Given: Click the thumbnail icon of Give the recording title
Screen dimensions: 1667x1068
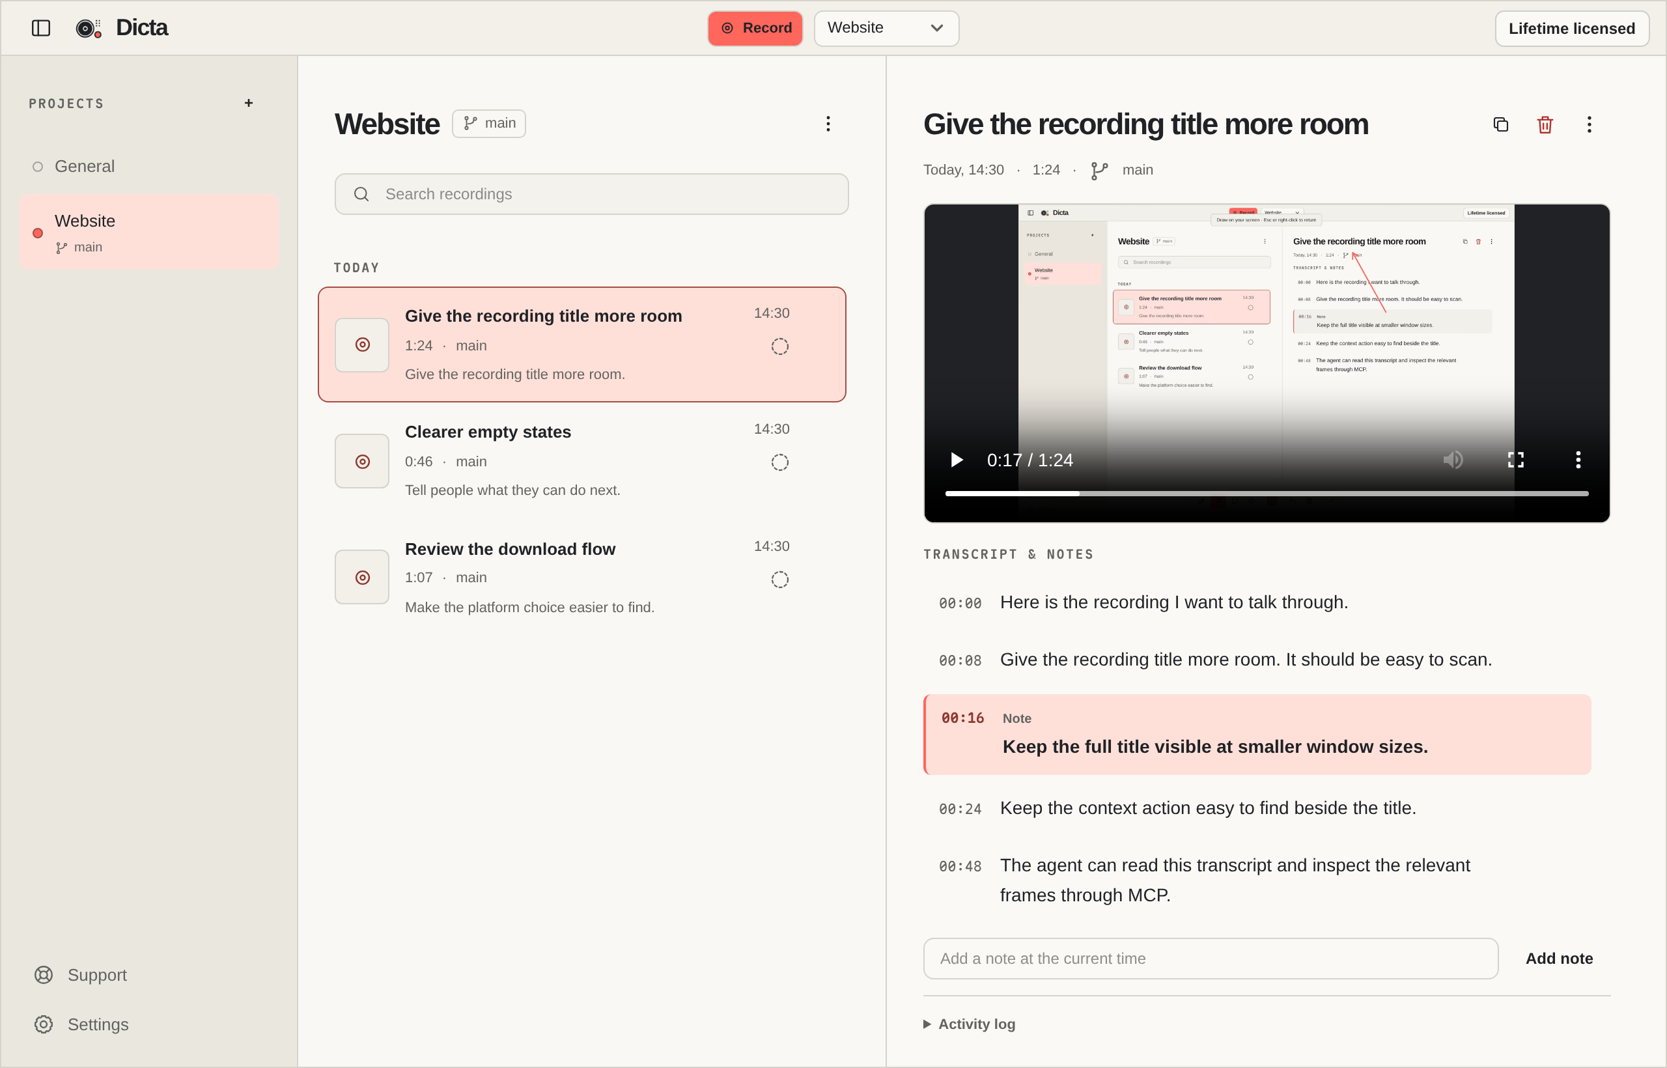Looking at the screenshot, I should click(362, 344).
